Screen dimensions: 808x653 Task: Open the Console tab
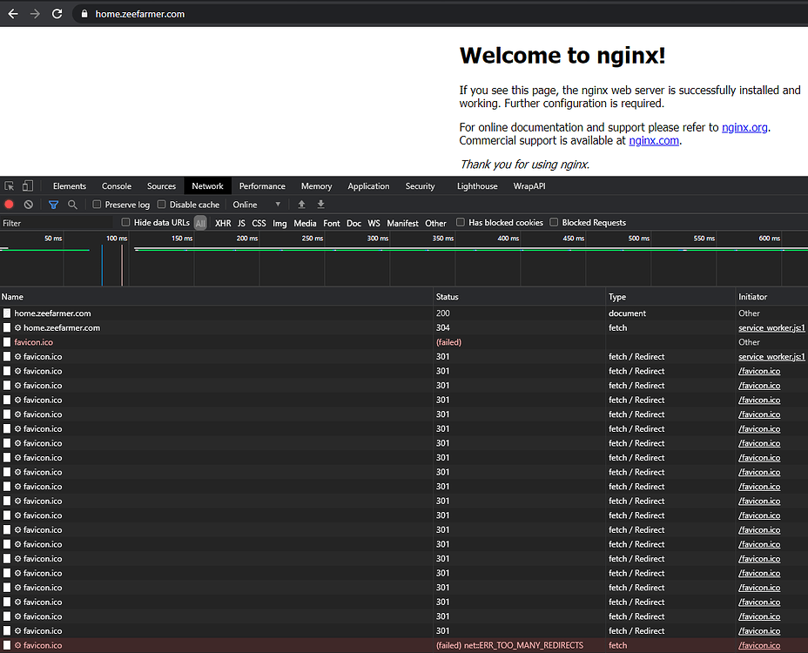(117, 186)
